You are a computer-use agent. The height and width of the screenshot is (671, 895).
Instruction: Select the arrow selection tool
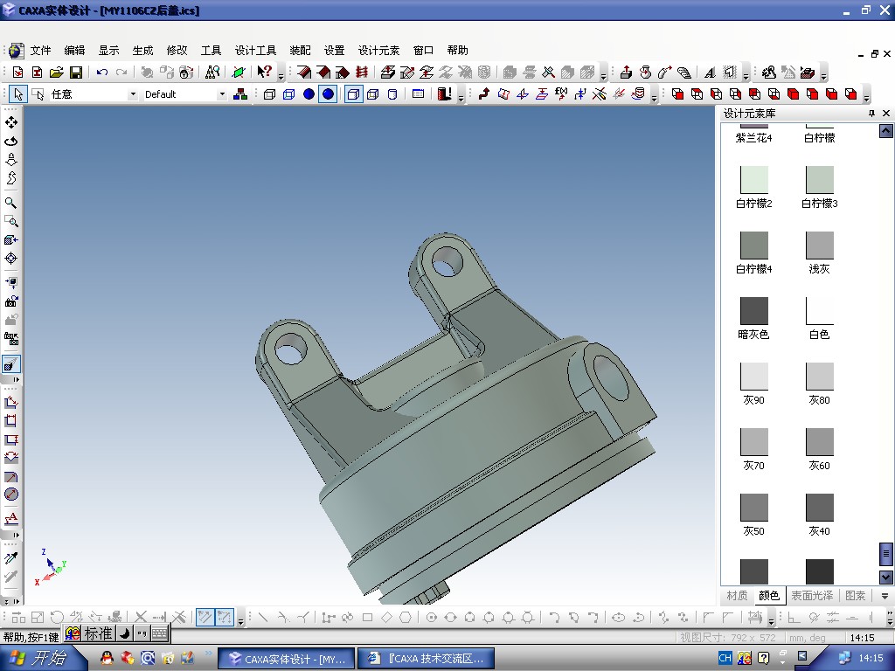[x=18, y=94]
